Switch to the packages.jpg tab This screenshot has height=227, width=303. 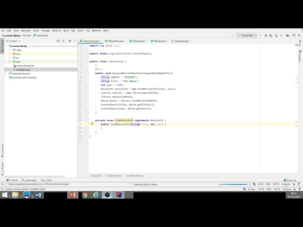[181, 41]
